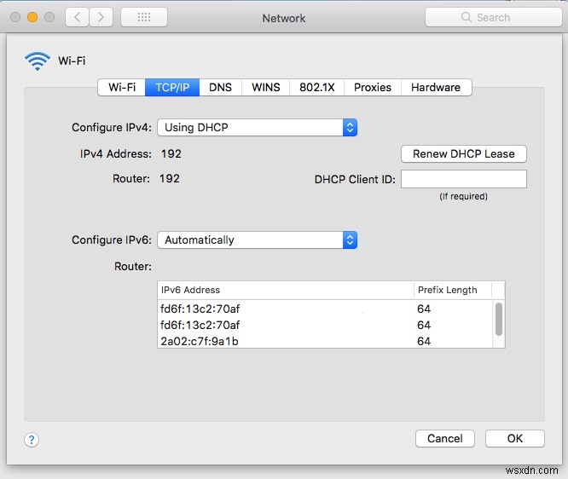Select the TCP/IP tab
The image size is (568, 479).
[x=172, y=87]
